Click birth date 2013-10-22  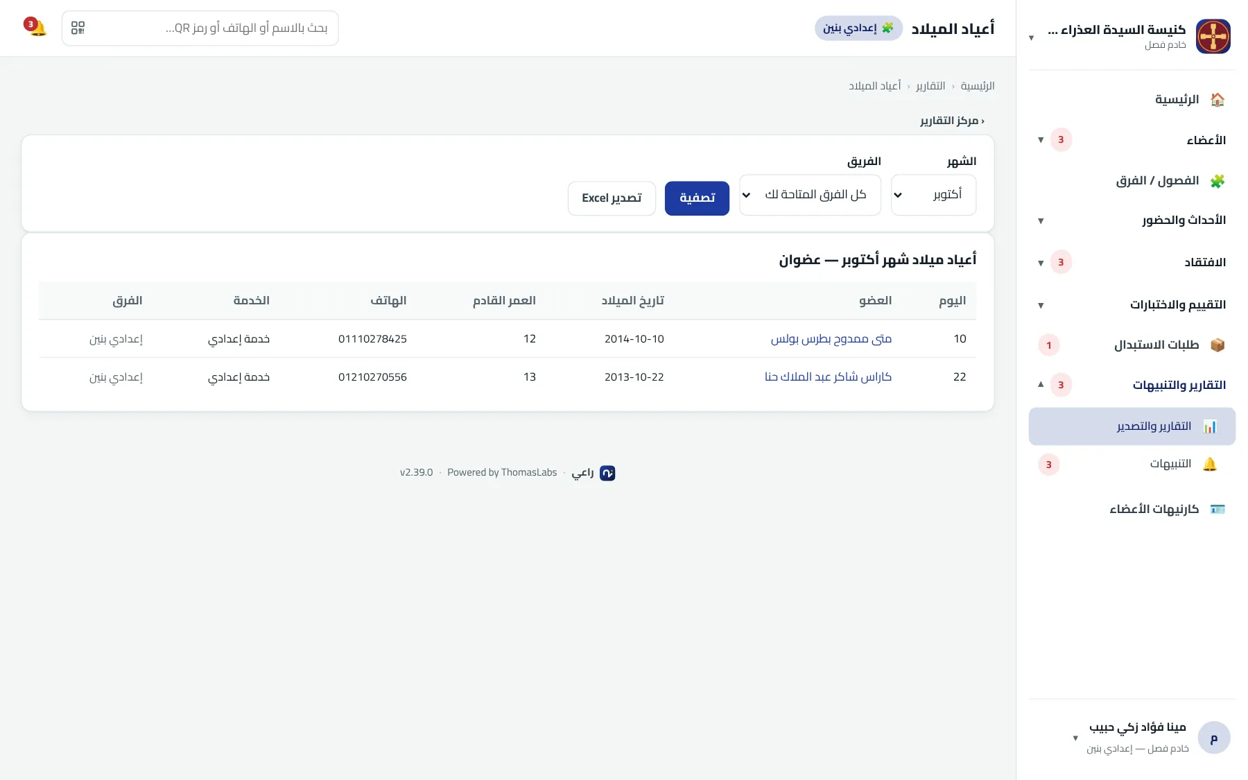click(634, 377)
